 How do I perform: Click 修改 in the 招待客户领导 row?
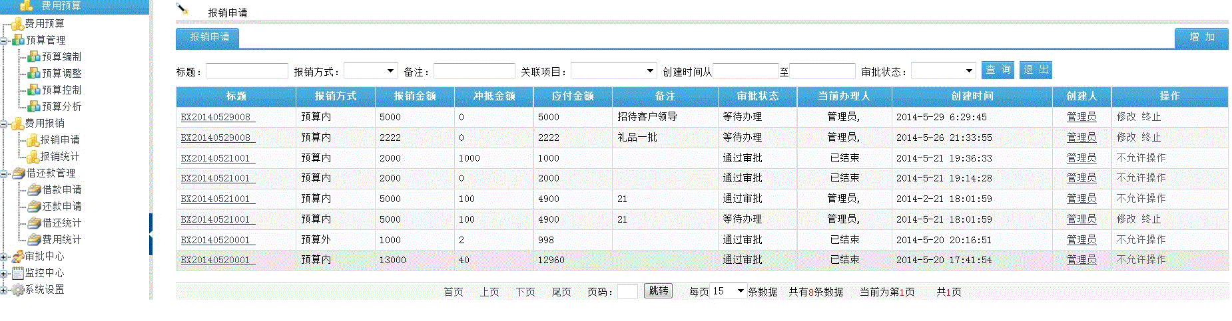[1126, 117]
